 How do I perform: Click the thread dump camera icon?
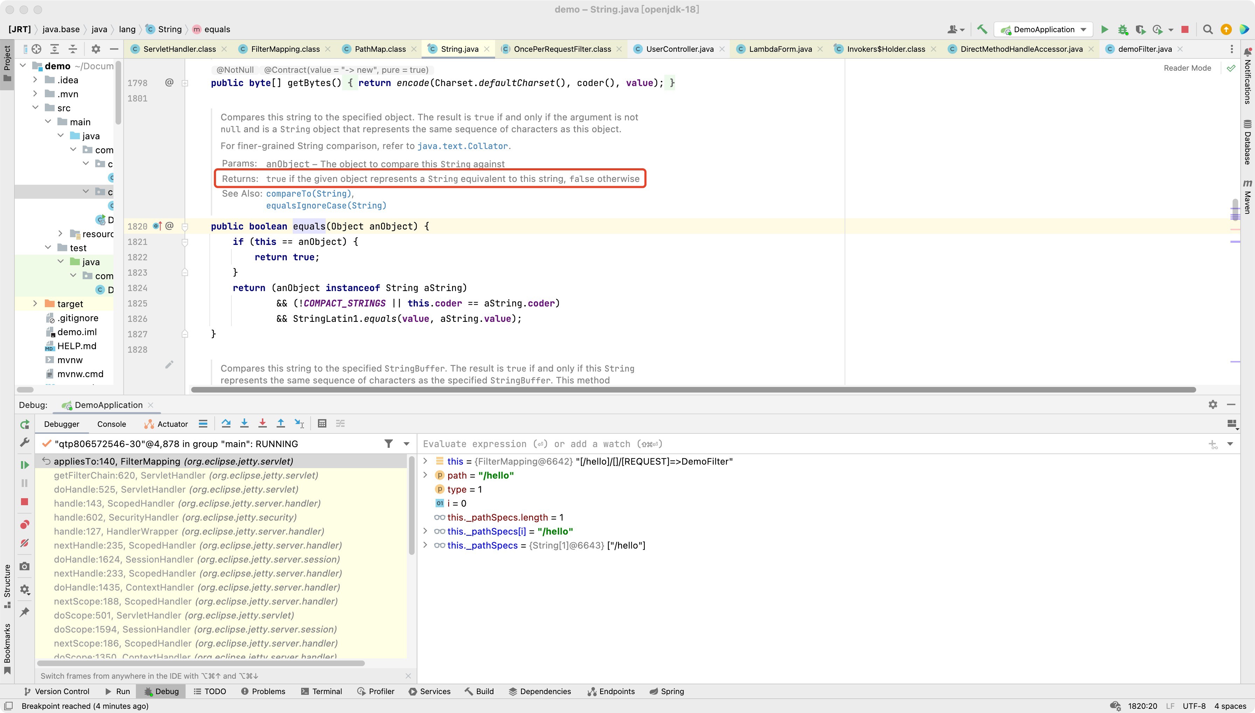pos(25,566)
